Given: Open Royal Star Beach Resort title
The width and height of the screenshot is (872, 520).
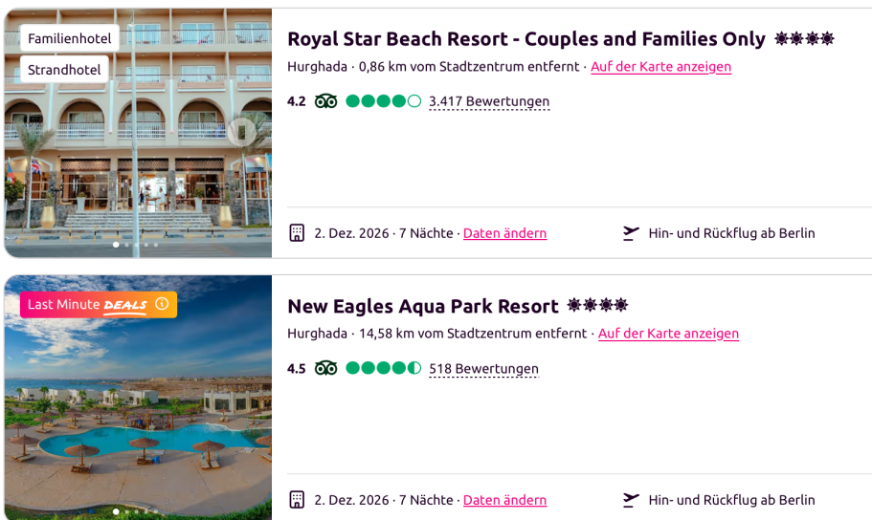Looking at the screenshot, I should (x=526, y=39).
